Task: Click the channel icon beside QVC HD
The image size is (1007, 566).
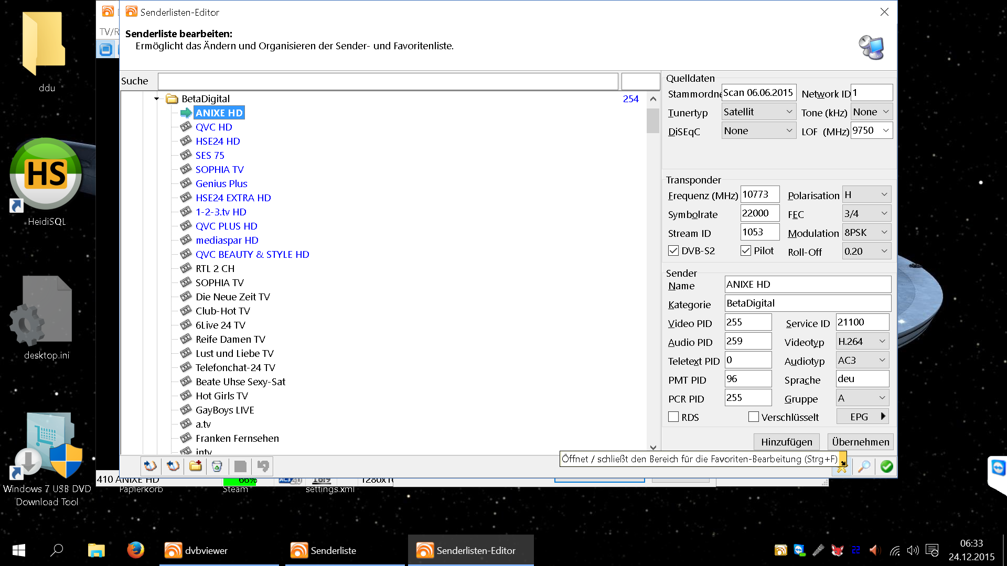Action: pos(186,127)
